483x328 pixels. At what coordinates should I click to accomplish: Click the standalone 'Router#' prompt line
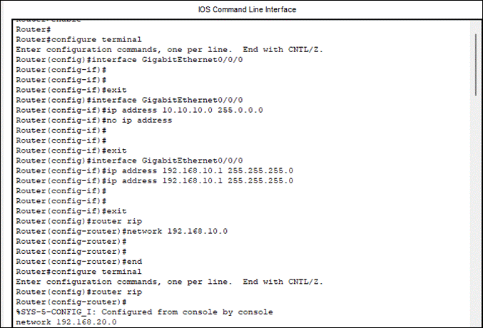click(34, 29)
